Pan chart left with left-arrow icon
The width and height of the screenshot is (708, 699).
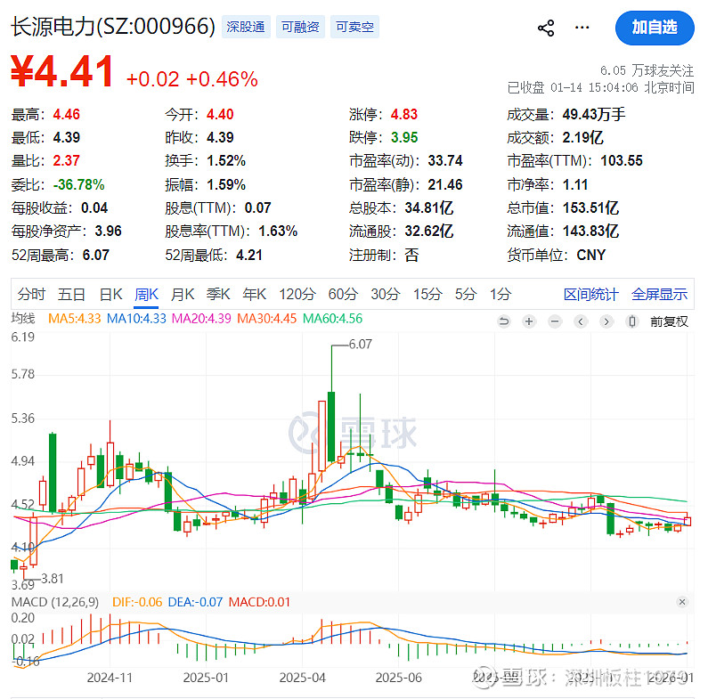point(581,321)
